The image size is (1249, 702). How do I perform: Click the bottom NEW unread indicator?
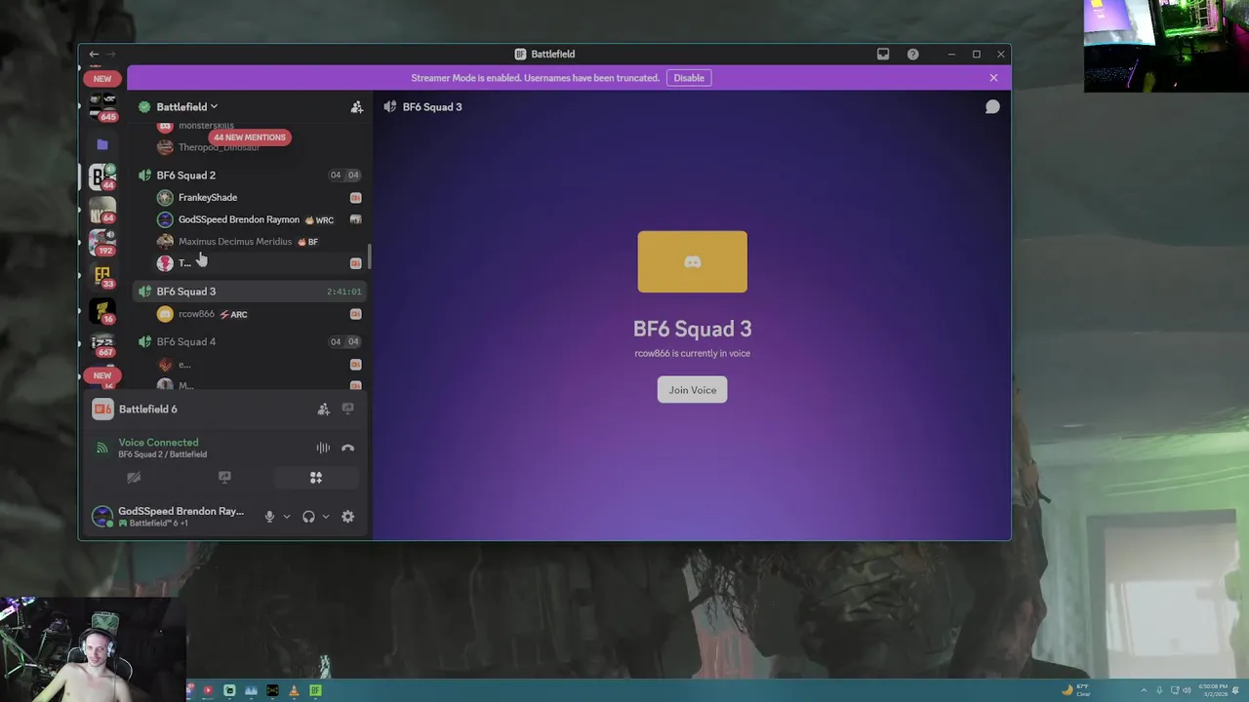(x=102, y=375)
